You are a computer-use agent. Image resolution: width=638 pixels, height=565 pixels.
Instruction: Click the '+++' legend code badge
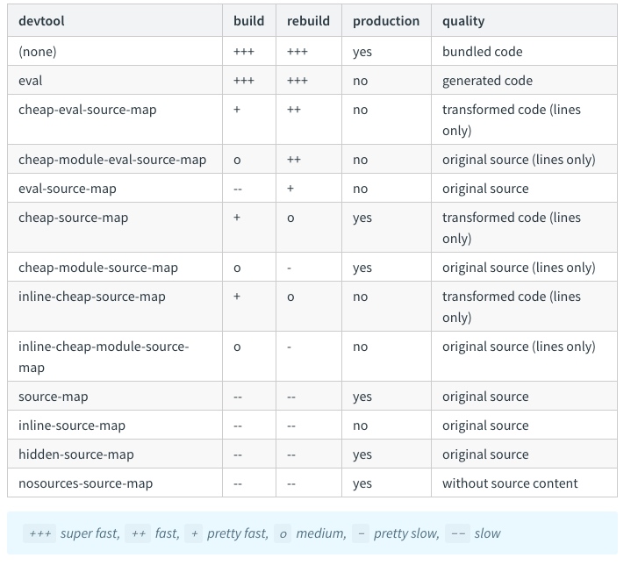pyautogui.click(x=39, y=533)
